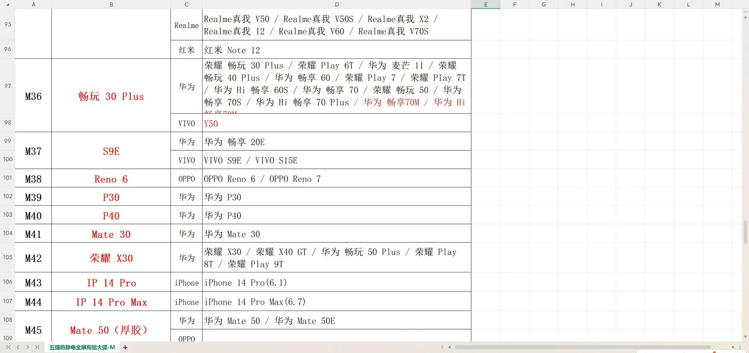Select row 97 header
Image resolution: width=749 pixels, height=353 pixels.
click(8, 86)
